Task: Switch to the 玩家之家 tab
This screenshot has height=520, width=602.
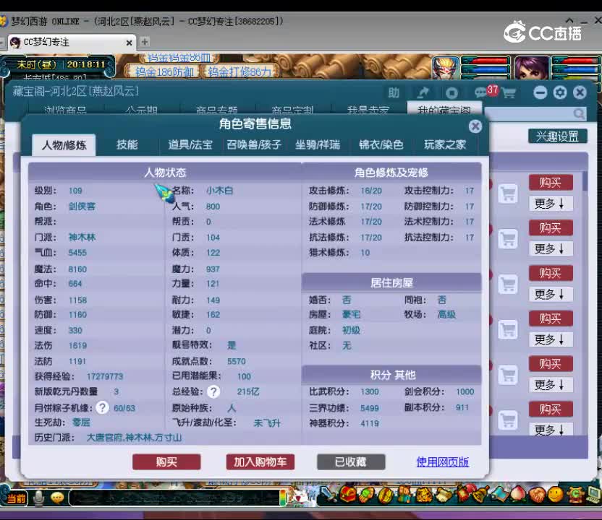Action: pyautogui.click(x=445, y=145)
